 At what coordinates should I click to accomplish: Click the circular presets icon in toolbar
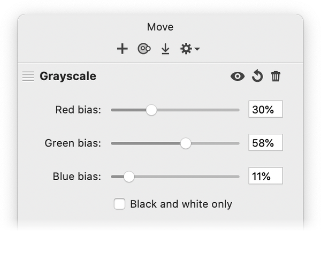point(144,49)
